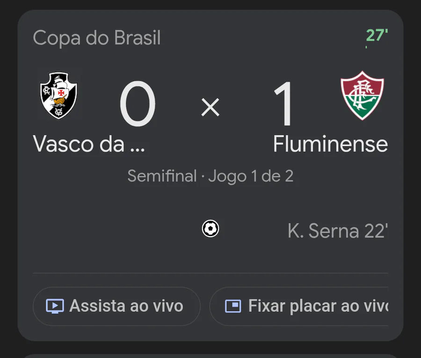Click Fluminense's score of 1
Image resolution: width=421 pixels, height=358 pixels.
pos(284,105)
